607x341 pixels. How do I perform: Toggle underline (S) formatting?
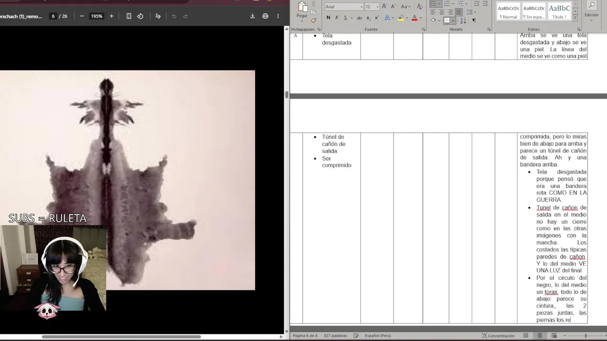pos(345,18)
